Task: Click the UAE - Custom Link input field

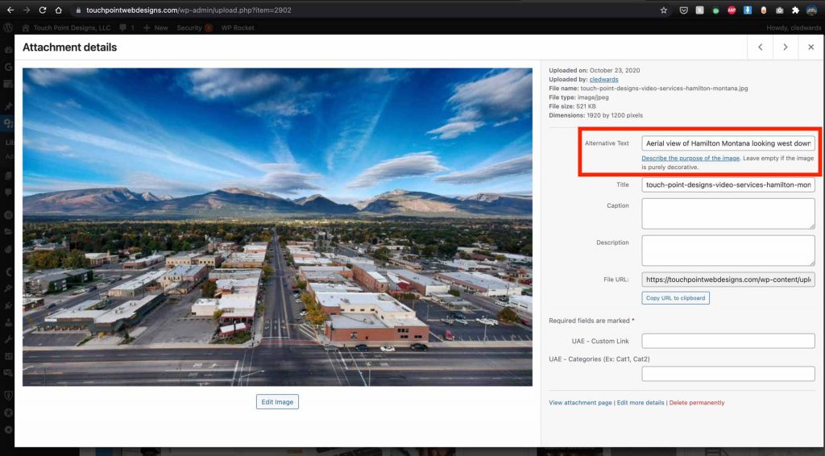Action: [x=728, y=341]
